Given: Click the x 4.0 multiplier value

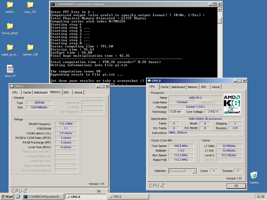Looking at the screenshot, I should [x=181, y=151].
